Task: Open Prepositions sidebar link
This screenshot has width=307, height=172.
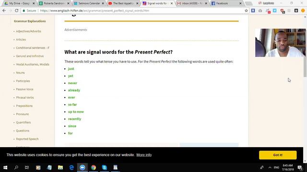Action: tap(24, 106)
